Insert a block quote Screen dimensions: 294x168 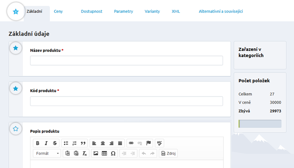(x=83, y=143)
